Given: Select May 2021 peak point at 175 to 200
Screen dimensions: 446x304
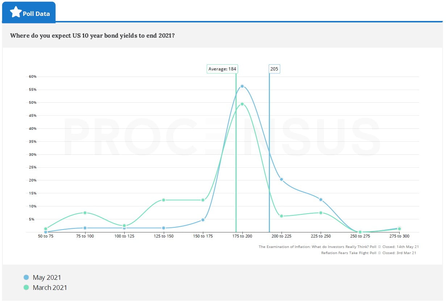Looking at the screenshot, I should (242, 86).
